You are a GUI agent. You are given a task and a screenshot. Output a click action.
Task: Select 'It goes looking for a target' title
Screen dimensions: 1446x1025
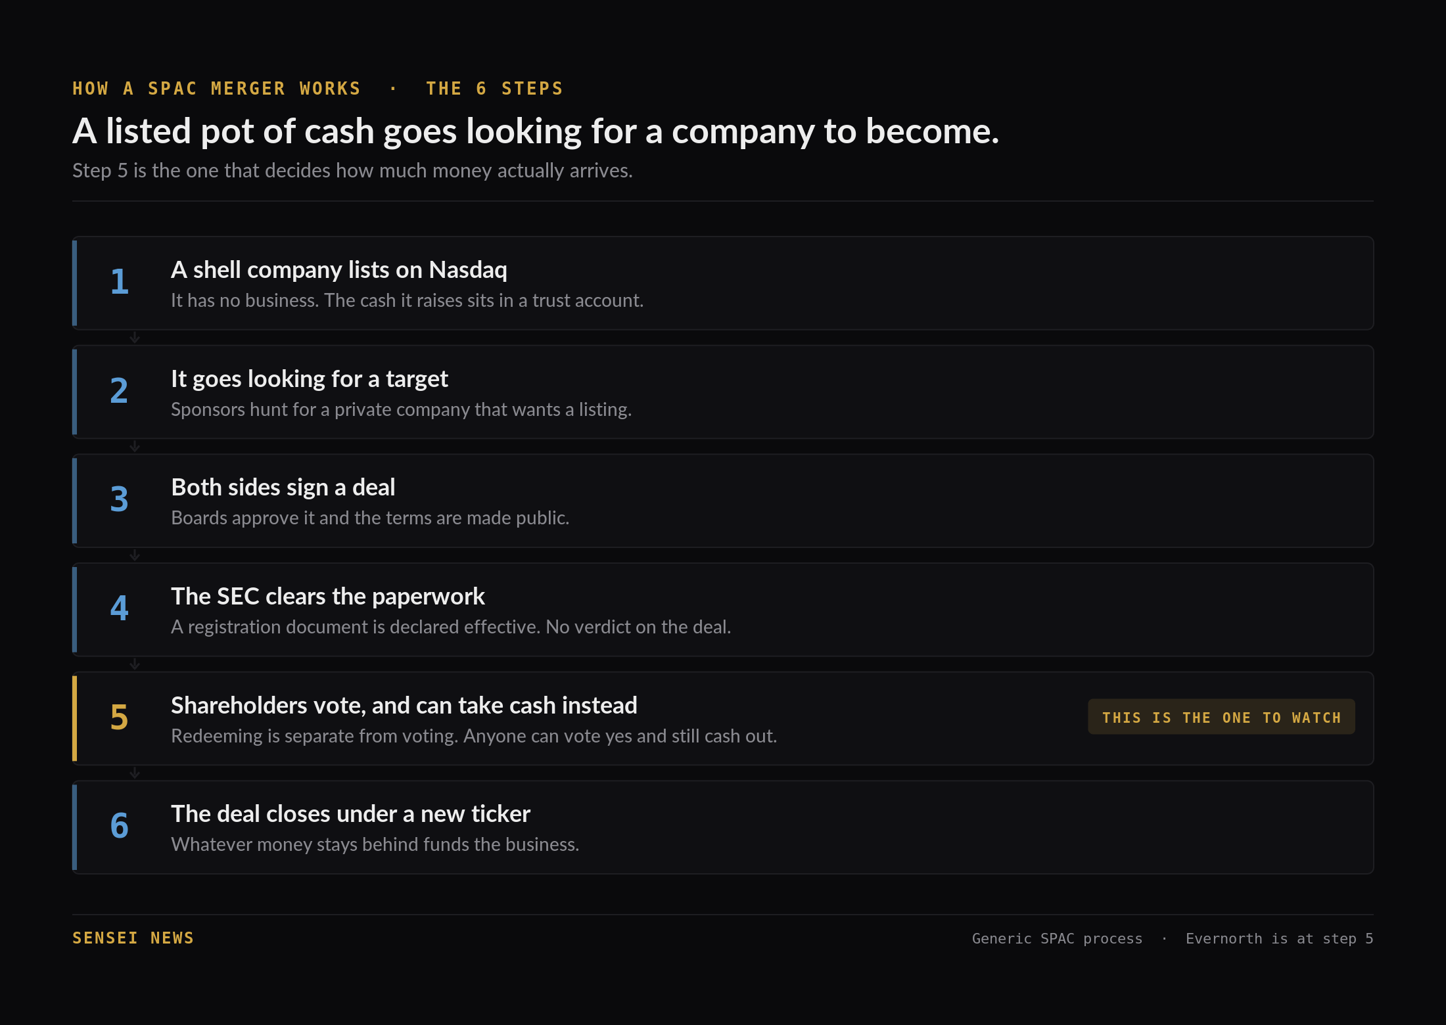(310, 379)
